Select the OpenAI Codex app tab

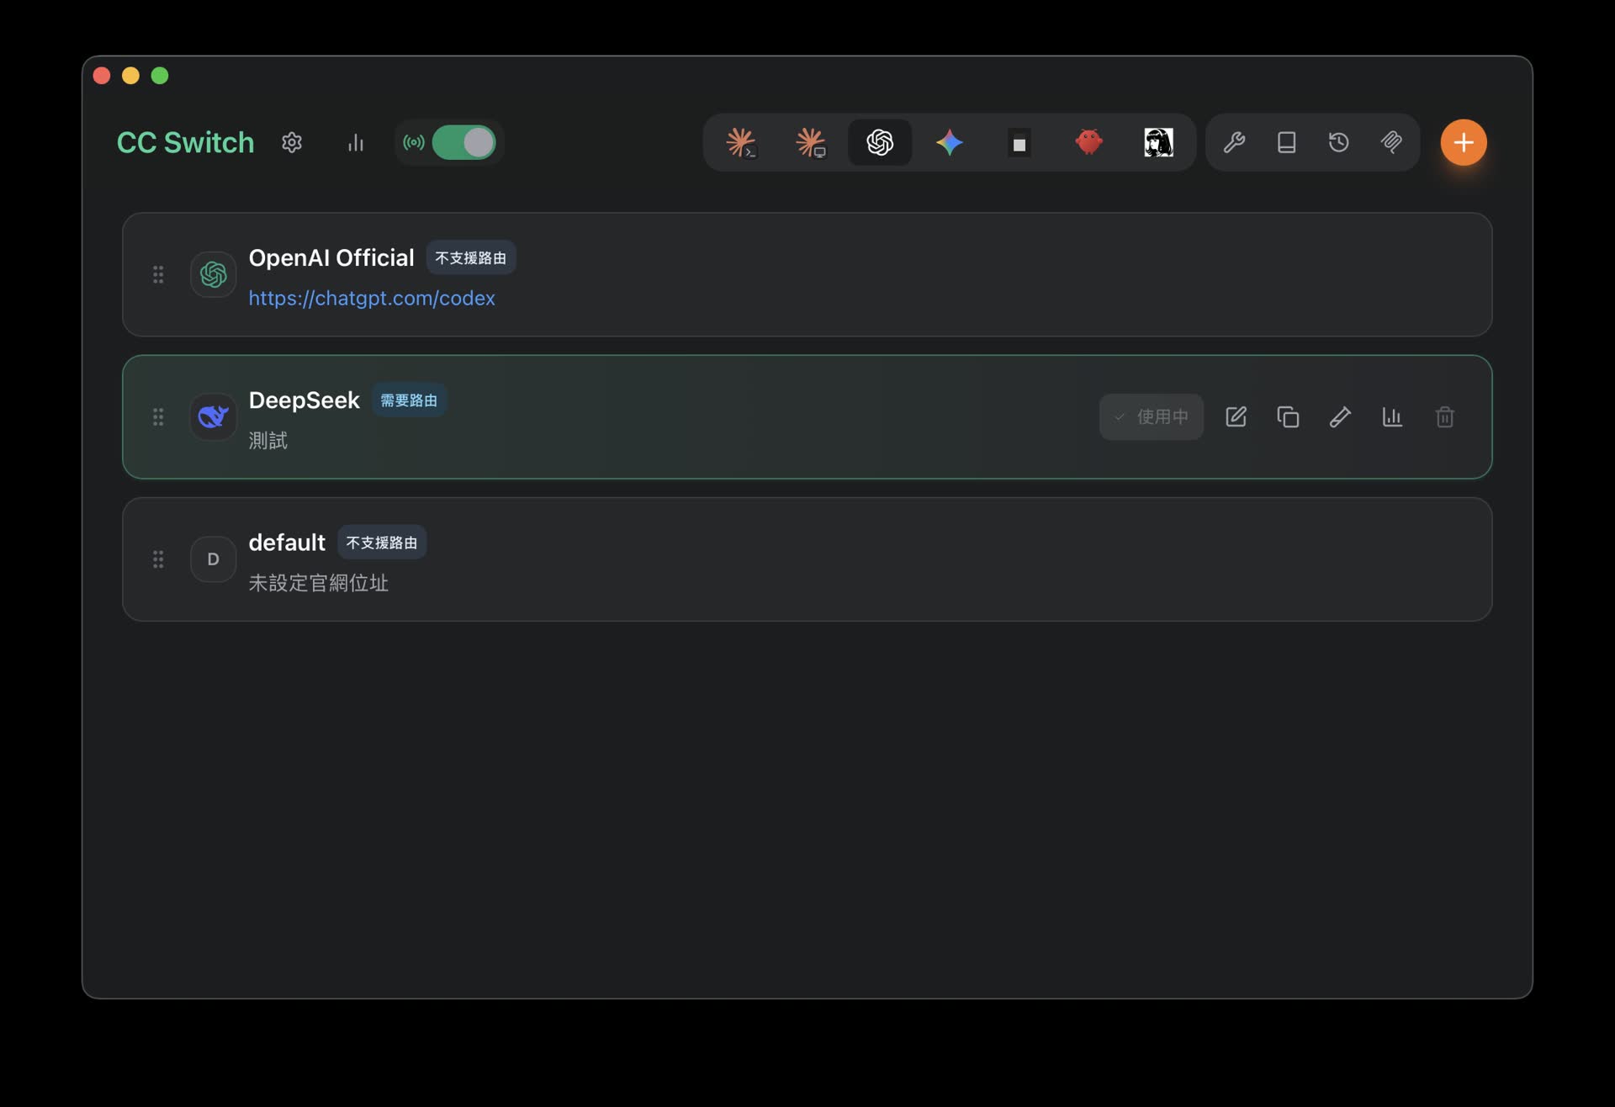[x=880, y=142]
